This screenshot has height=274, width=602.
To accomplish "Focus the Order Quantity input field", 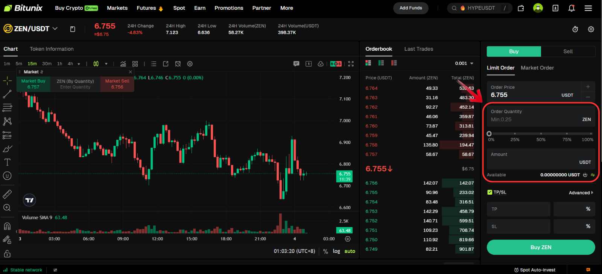I will [x=541, y=116].
